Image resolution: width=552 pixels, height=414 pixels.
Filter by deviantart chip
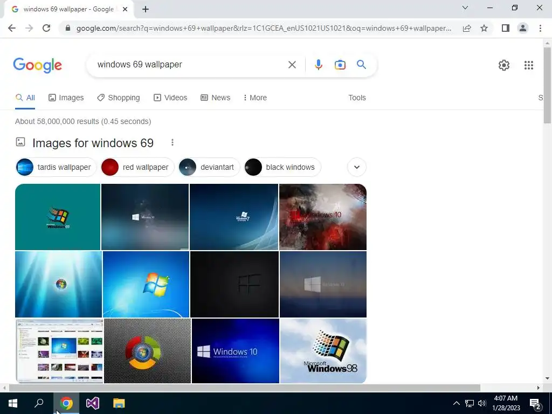click(x=209, y=167)
